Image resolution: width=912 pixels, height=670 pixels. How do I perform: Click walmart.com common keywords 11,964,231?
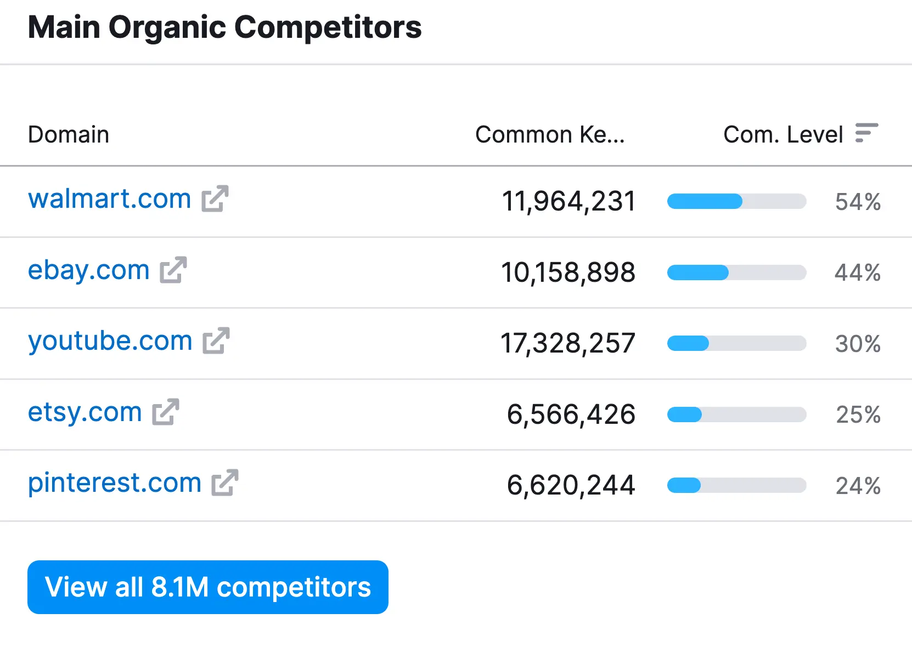pyautogui.click(x=568, y=201)
